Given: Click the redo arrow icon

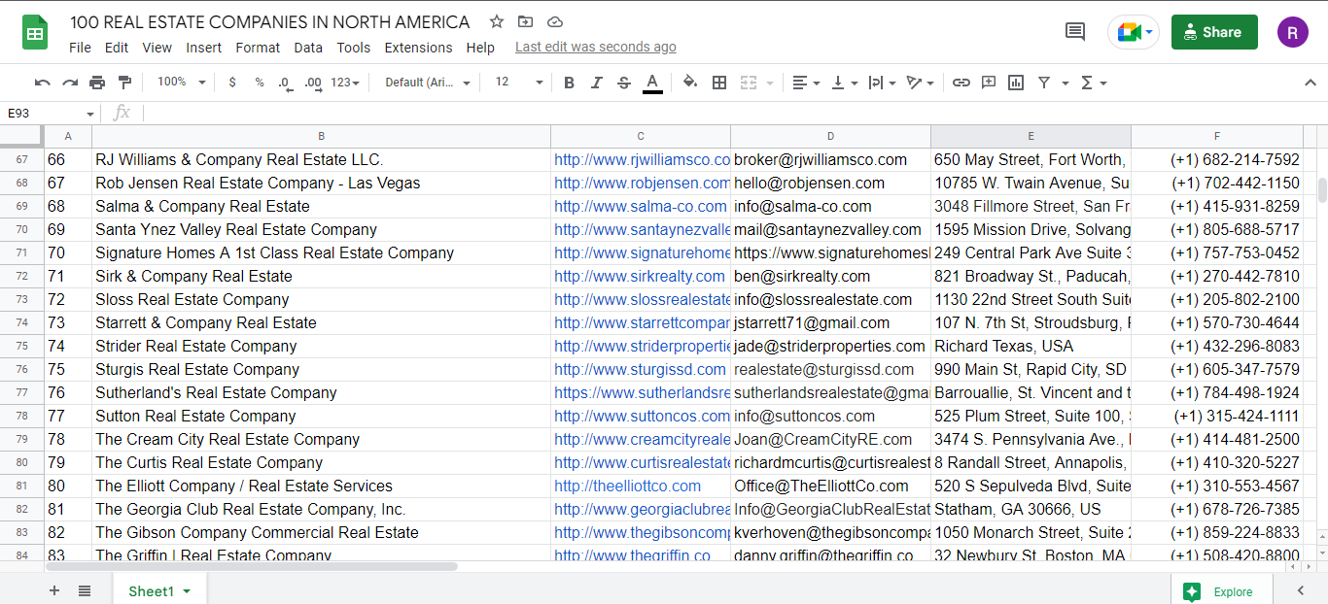Looking at the screenshot, I should (x=70, y=83).
